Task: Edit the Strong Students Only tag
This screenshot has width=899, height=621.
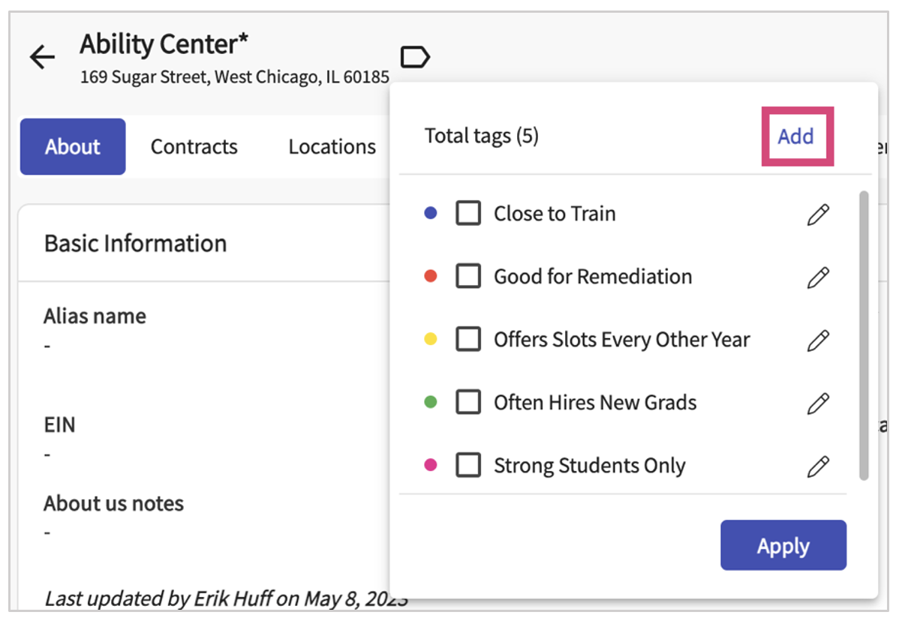Action: (x=818, y=466)
